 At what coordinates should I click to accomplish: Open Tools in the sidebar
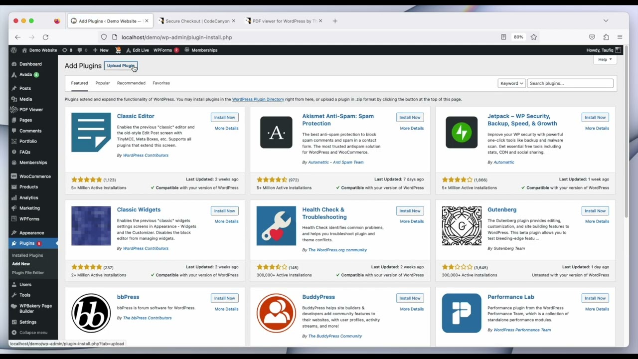24,295
